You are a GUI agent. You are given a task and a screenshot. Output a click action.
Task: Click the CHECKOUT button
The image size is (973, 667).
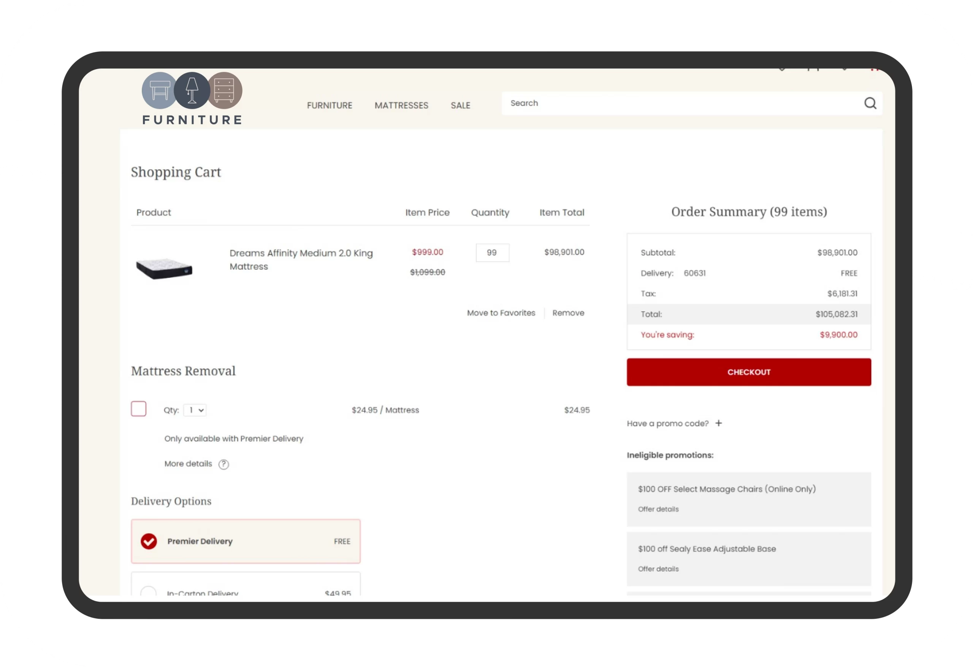(748, 372)
